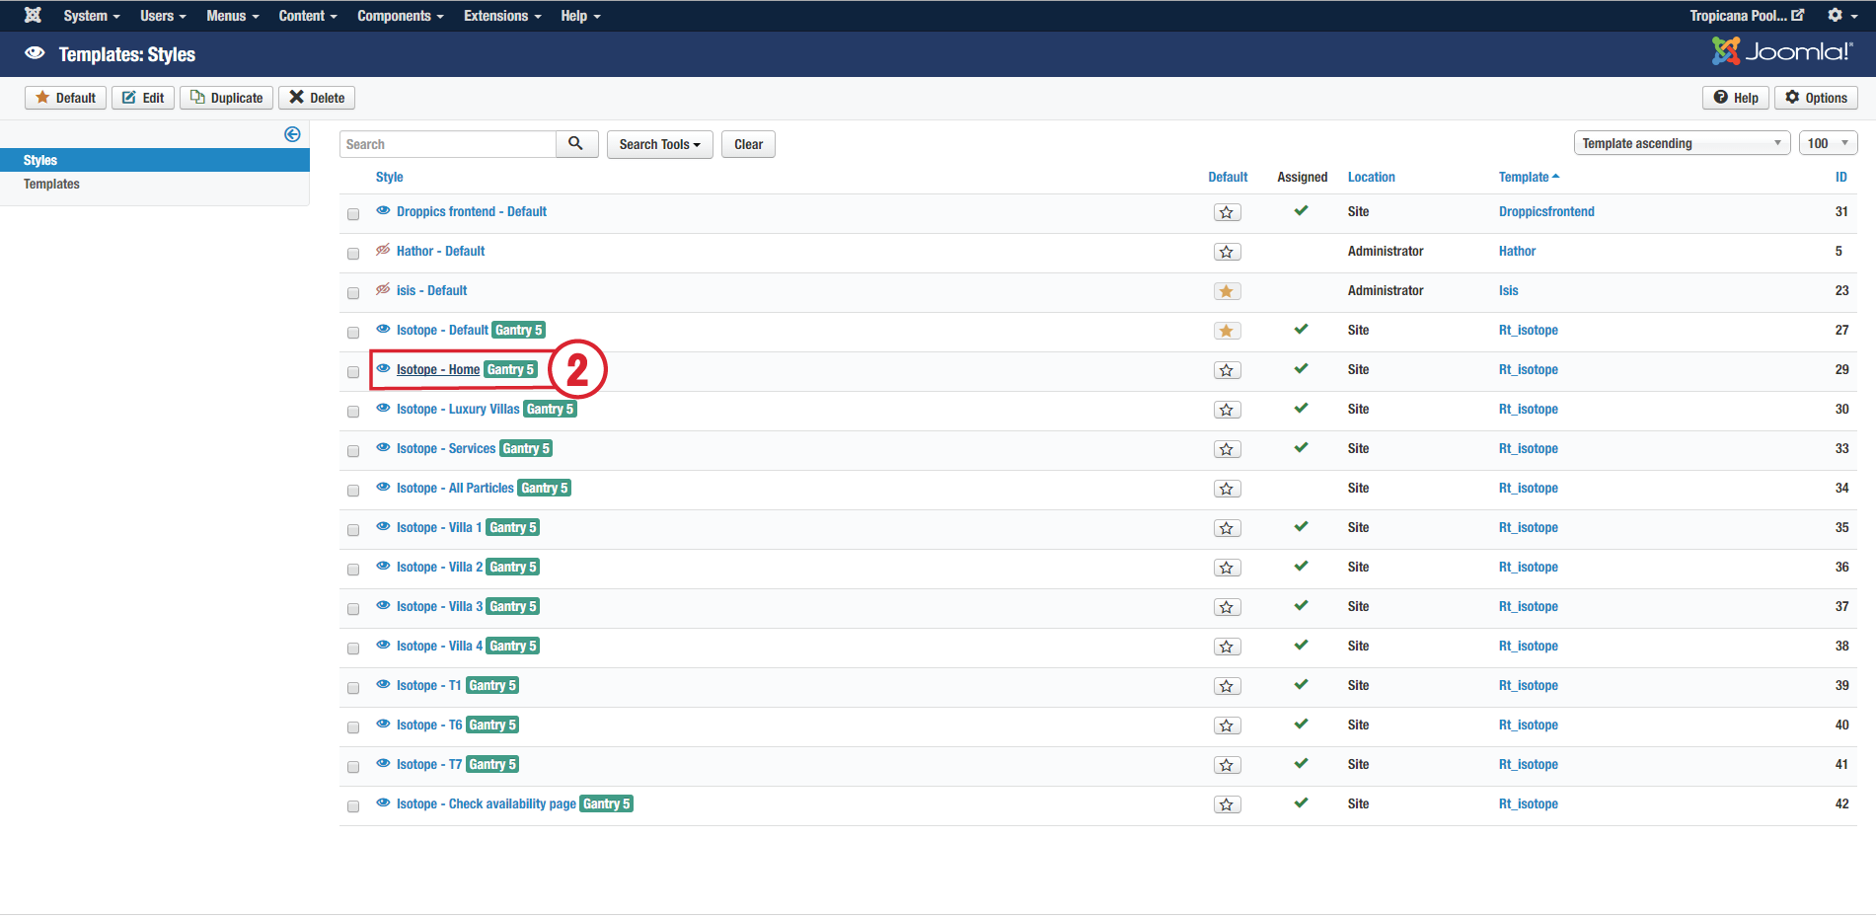Screen dimensions: 1876x916
Task: Focus the Search input field
Action: coord(448,144)
